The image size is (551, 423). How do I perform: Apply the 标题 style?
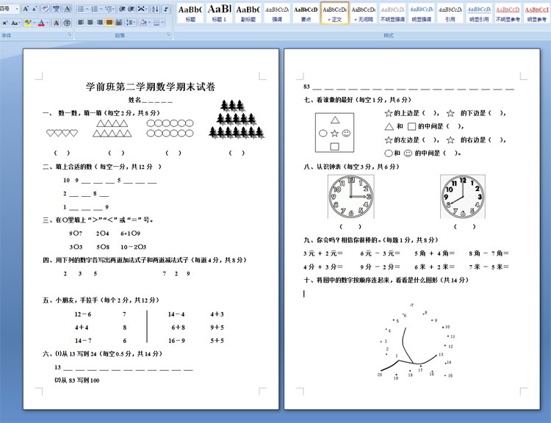(190, 13)
